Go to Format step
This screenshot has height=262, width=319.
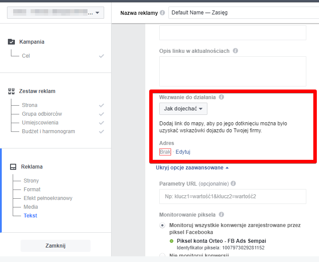[x=32, y=190]
